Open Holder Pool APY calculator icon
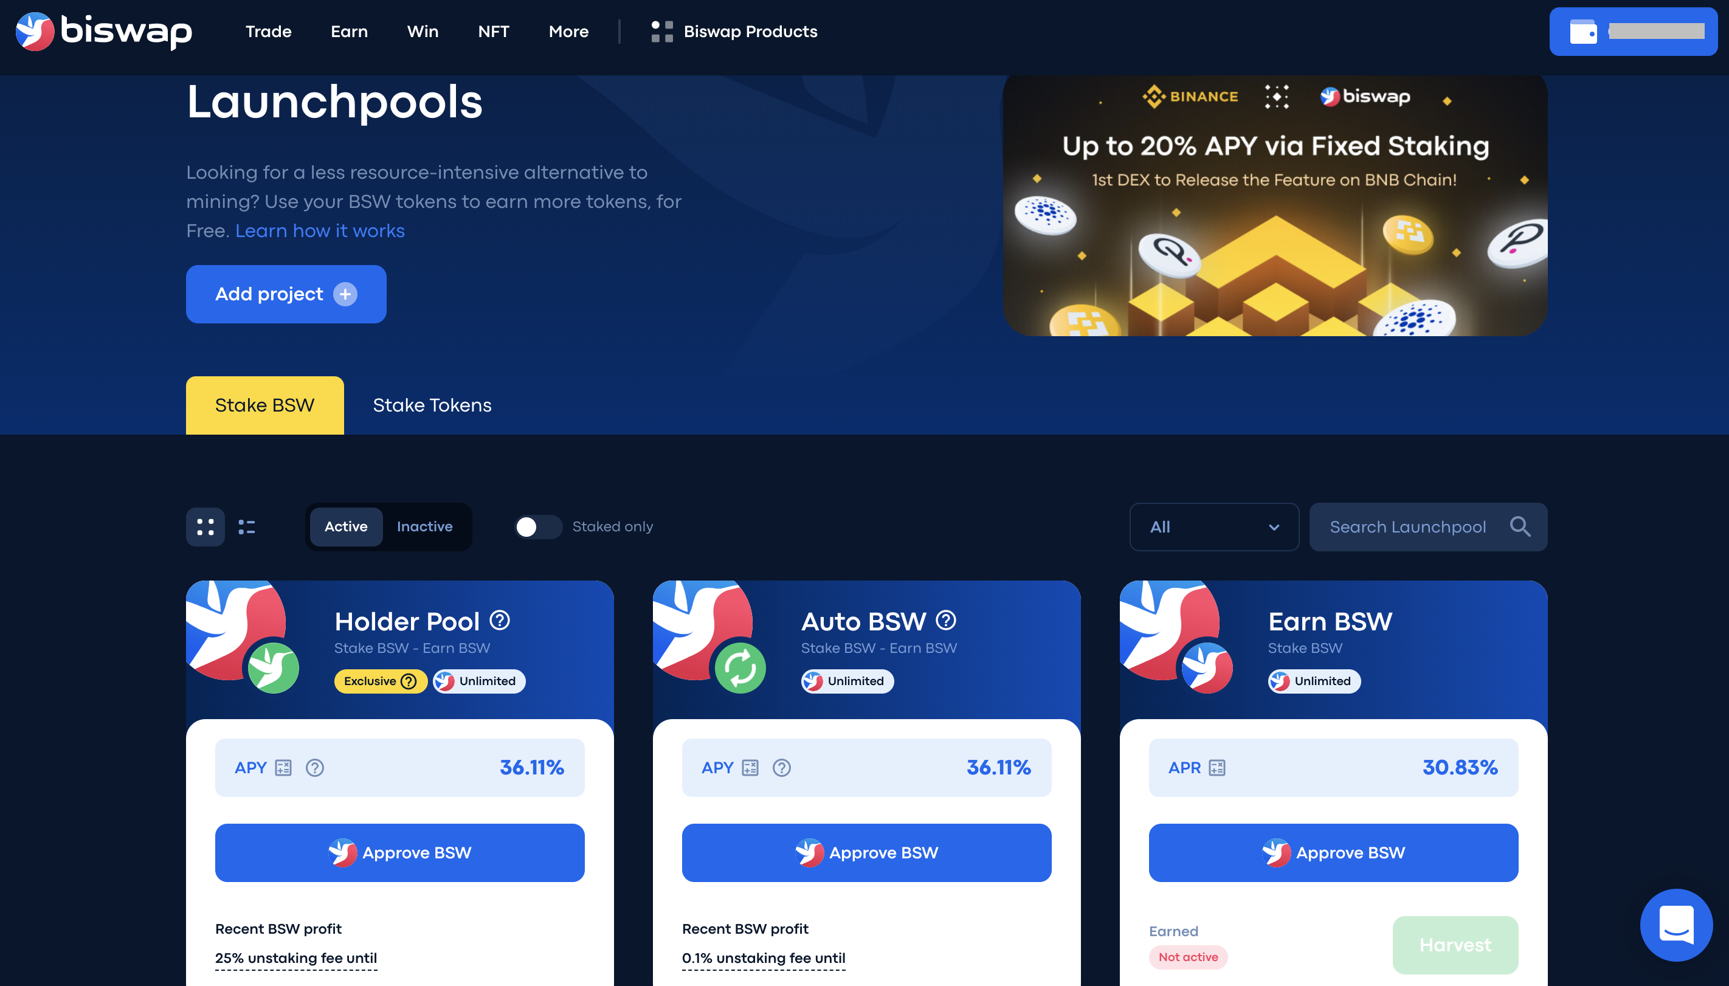Viewport: 1729px width, 986px height. point(283,768)
